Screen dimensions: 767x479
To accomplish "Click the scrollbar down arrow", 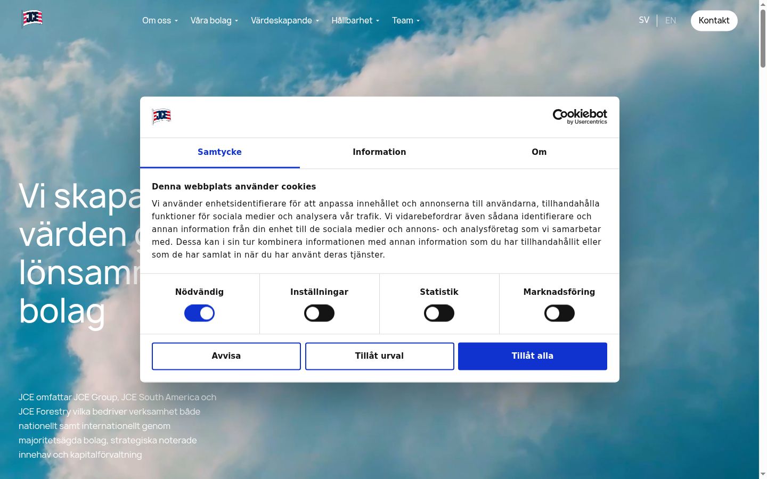I will [763, 474].
